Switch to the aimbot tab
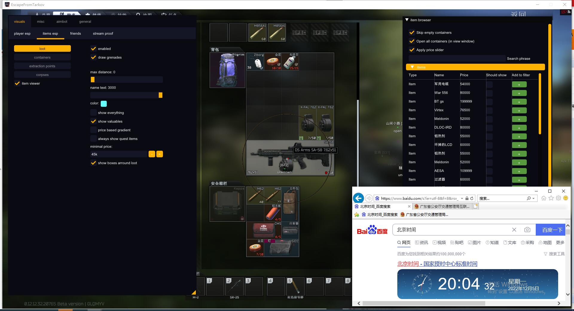 coord(62,22)
